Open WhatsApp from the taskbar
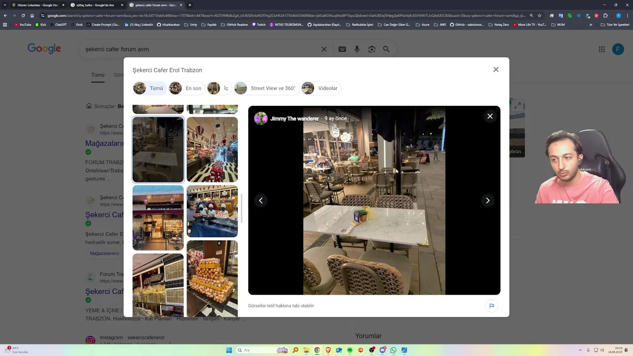 (x=393, y=350)
